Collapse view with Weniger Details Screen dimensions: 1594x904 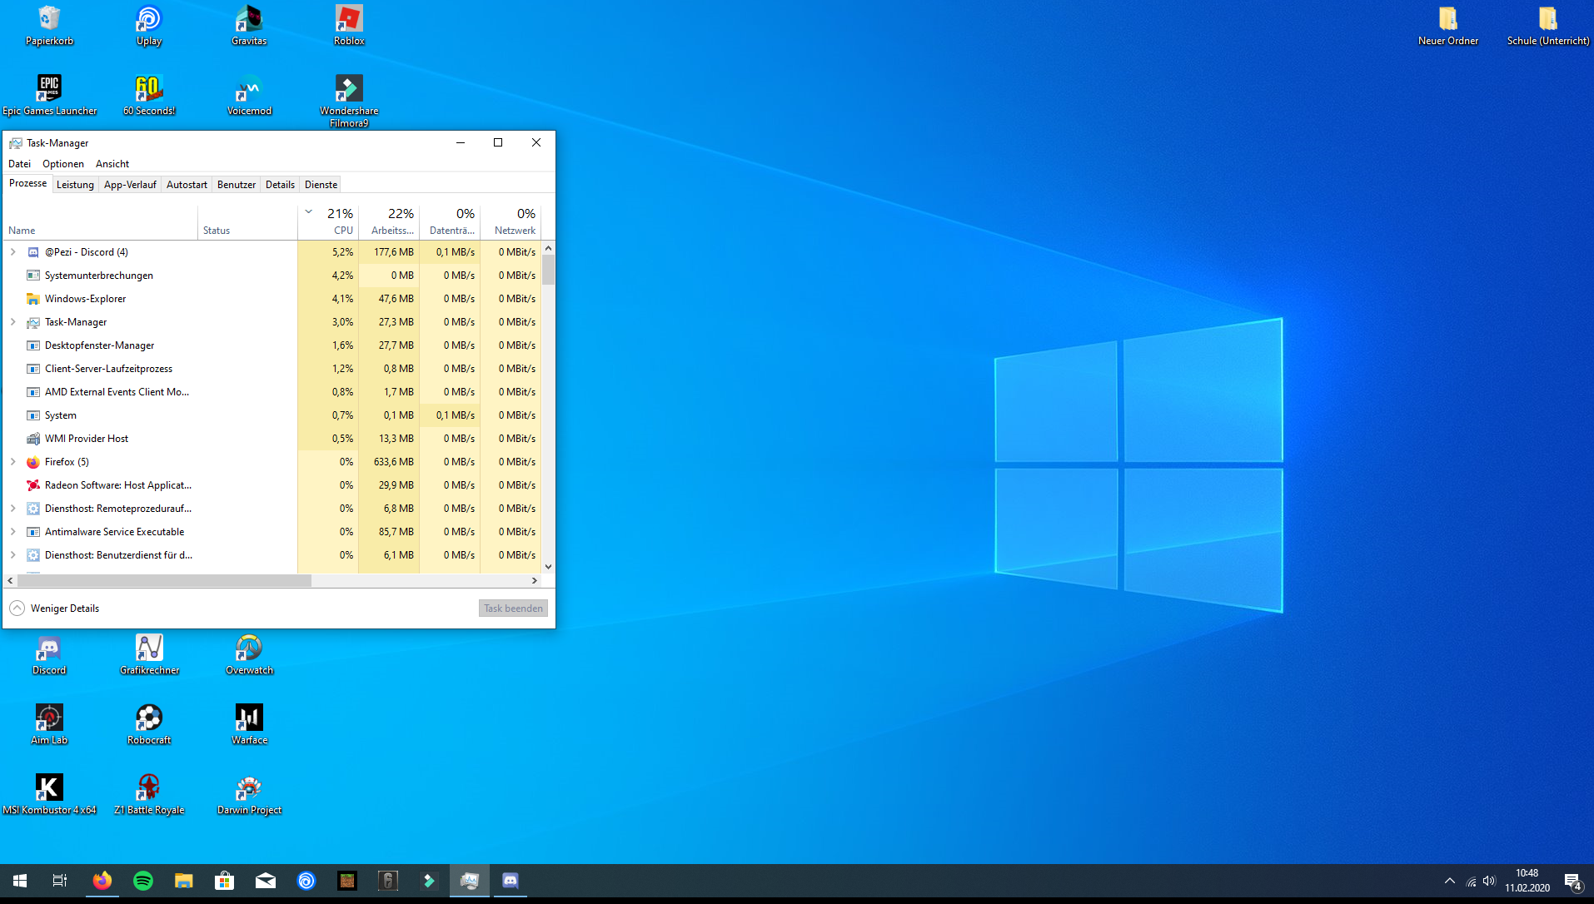point(55,608)
